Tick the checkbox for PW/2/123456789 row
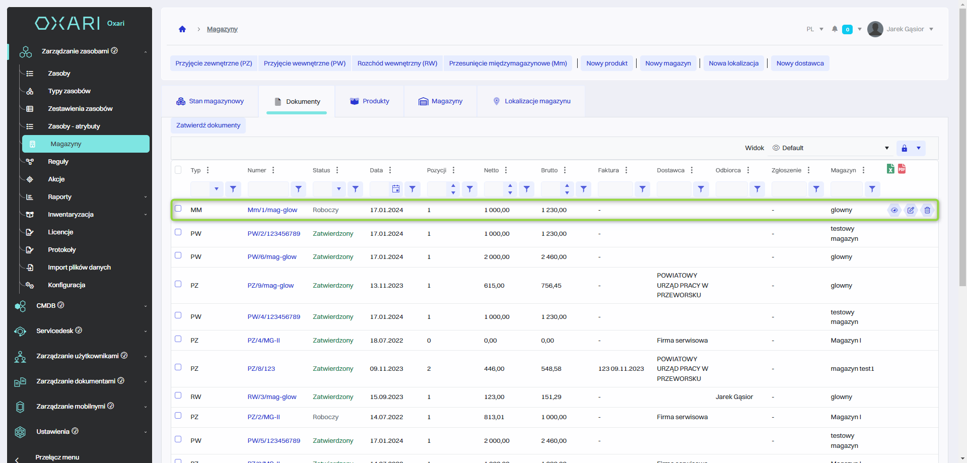Screen dimensions: 967x463 [178, 232]
